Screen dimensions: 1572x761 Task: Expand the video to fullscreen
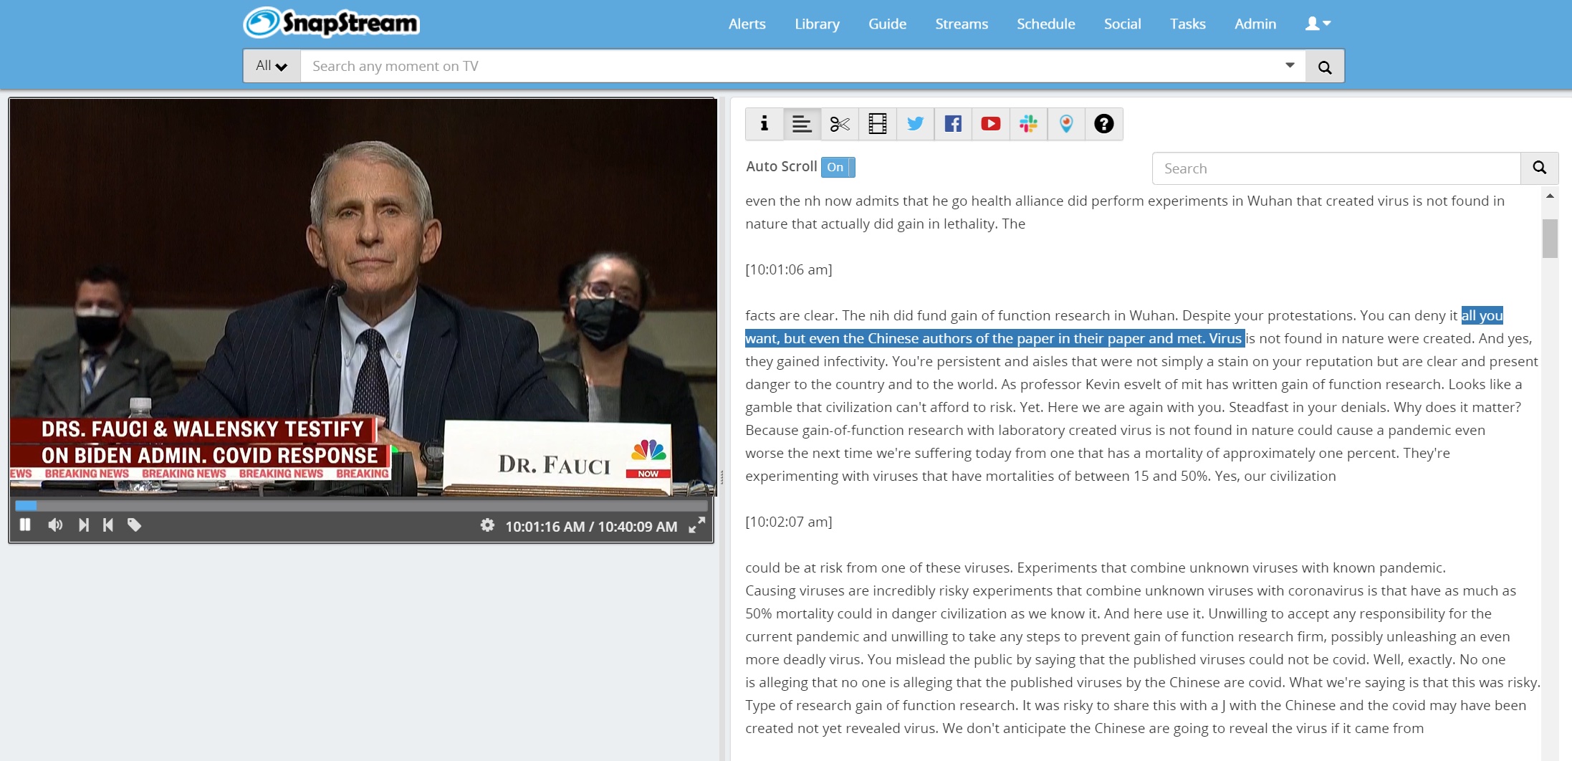[697, 526]
